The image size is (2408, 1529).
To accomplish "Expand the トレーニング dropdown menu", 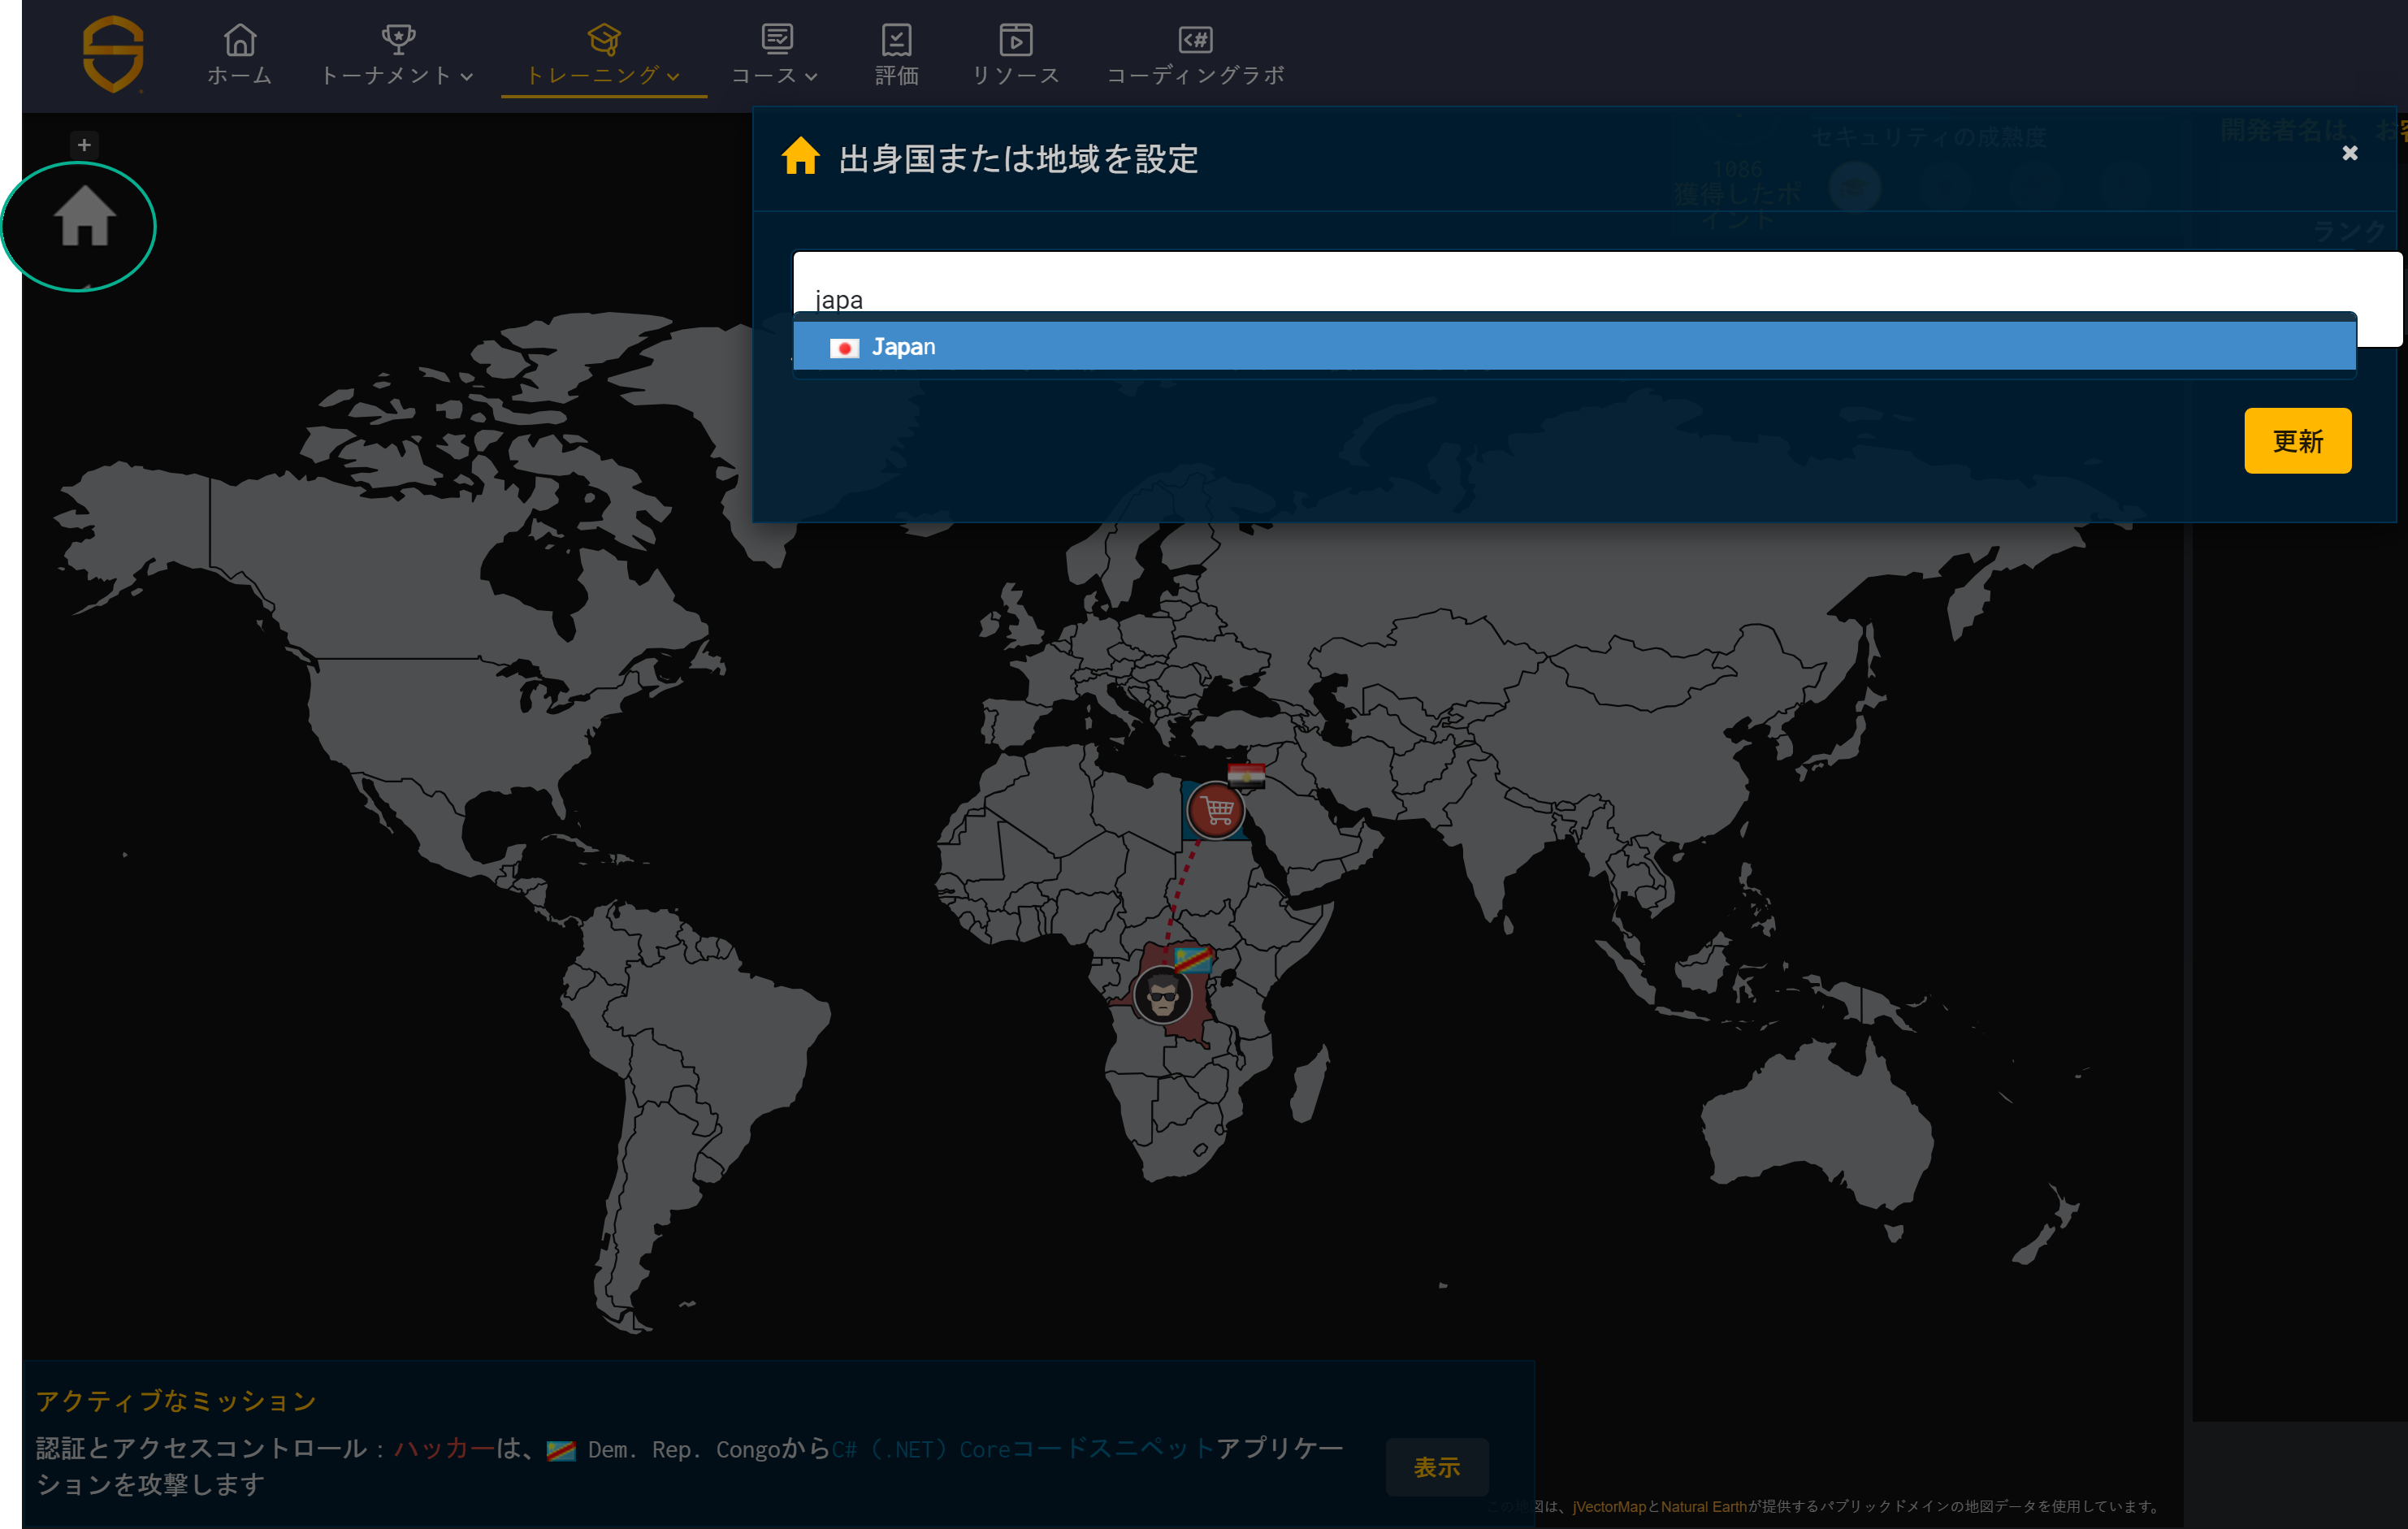I will coord(603,55).
